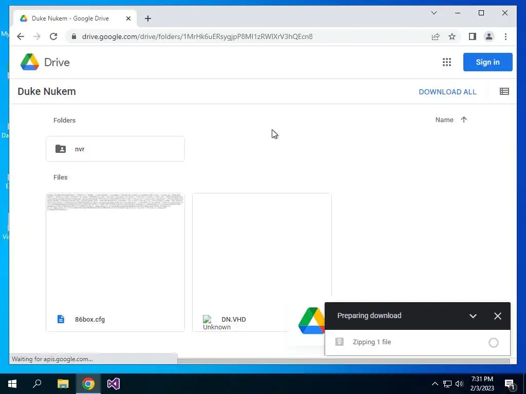526x394 pixels.
Task: Open the DN.VHD file card
Action: 261,262
